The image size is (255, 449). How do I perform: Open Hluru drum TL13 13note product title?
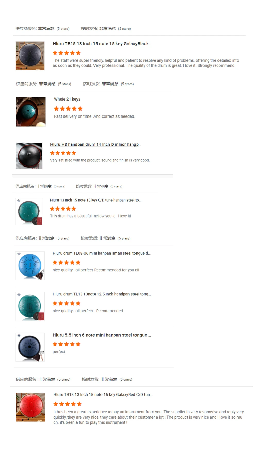pos(102,294)
